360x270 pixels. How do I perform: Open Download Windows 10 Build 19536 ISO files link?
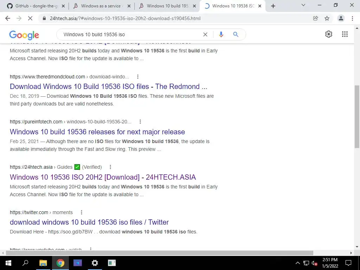[x=108, y=86]
